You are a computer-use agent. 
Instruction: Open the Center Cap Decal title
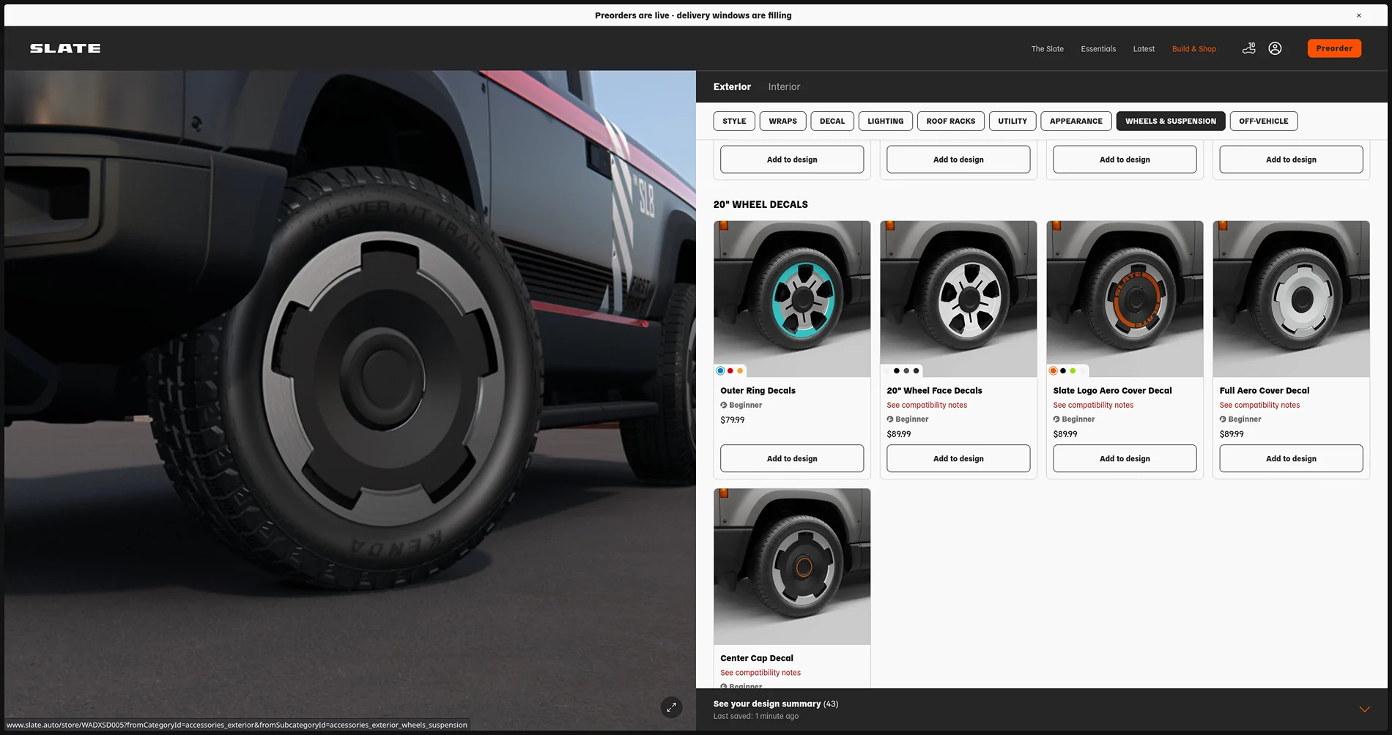[x=757, y=658]
